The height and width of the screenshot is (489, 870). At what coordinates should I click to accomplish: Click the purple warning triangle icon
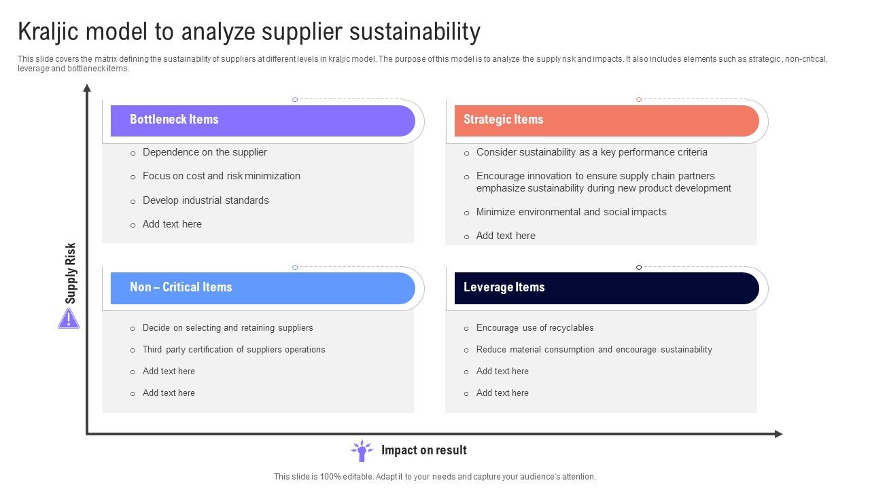[69, 319]
